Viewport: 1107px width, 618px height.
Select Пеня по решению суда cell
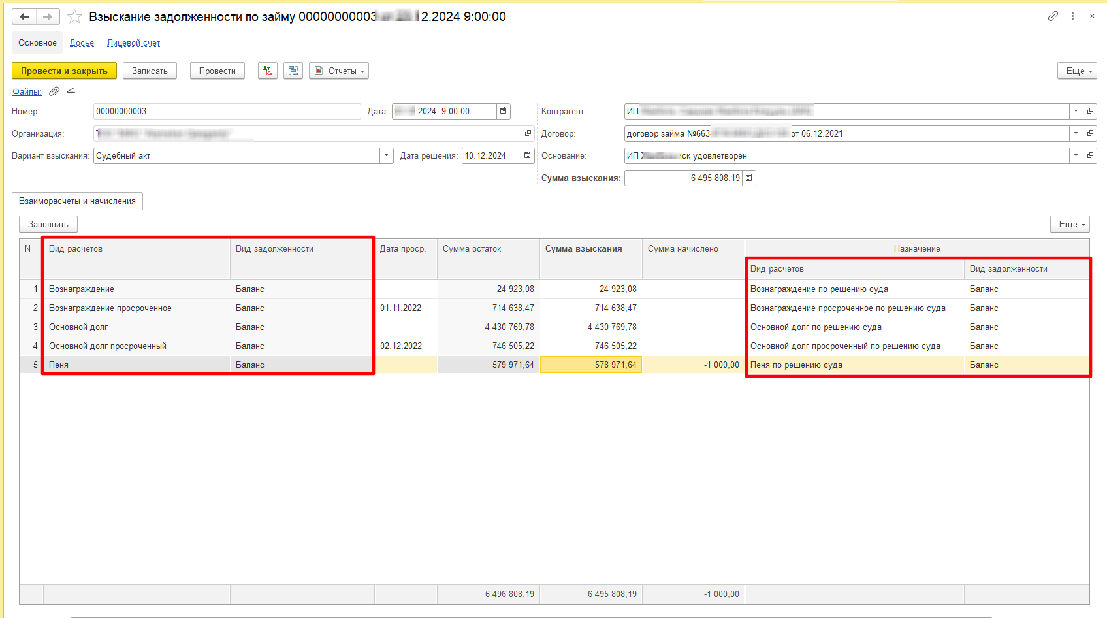point(854,365)
